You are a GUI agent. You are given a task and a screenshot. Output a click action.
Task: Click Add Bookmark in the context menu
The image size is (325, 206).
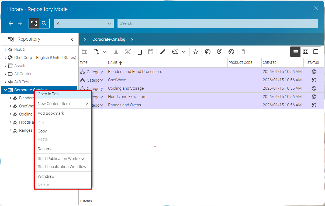(51, 113)
